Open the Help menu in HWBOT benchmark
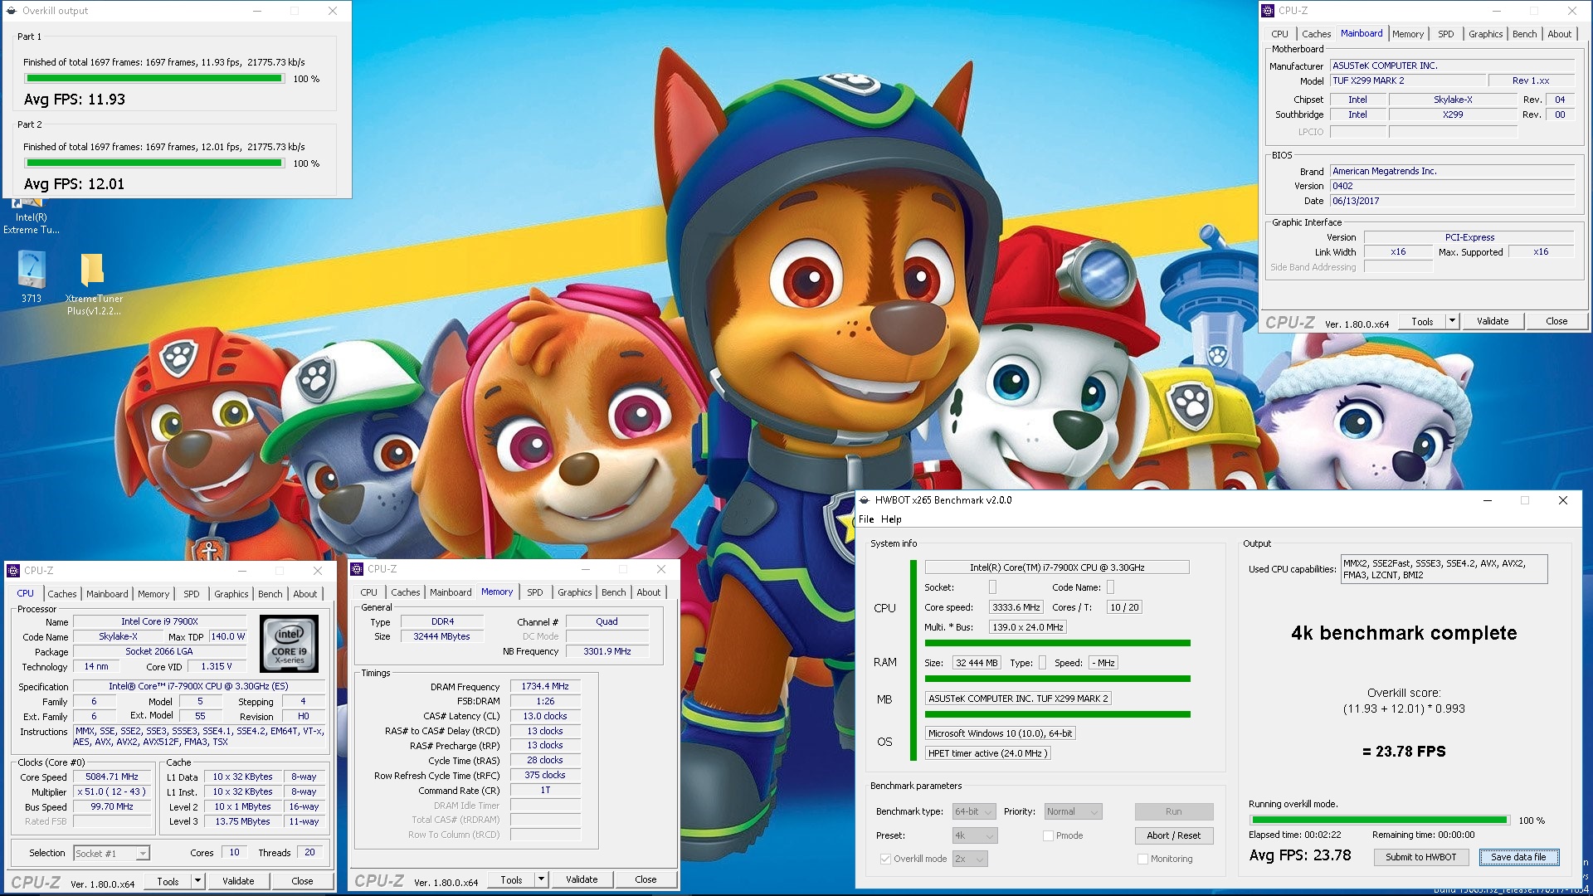The height and width of the screenshot is (896, 1593). [891, 519]
